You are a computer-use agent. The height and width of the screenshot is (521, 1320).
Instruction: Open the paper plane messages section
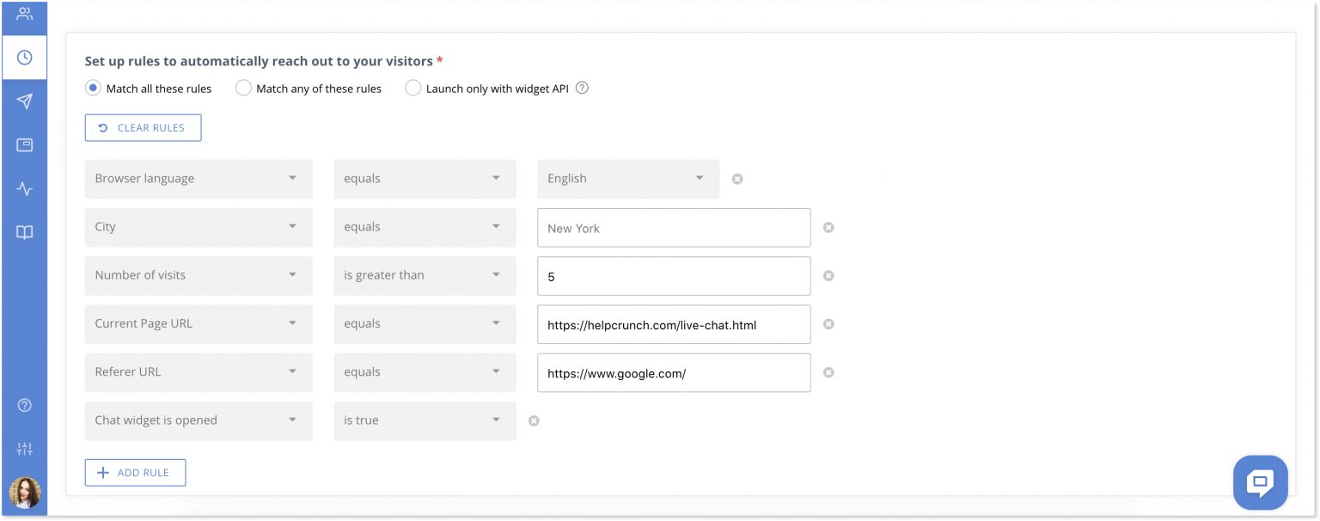(x=24, y=101)
